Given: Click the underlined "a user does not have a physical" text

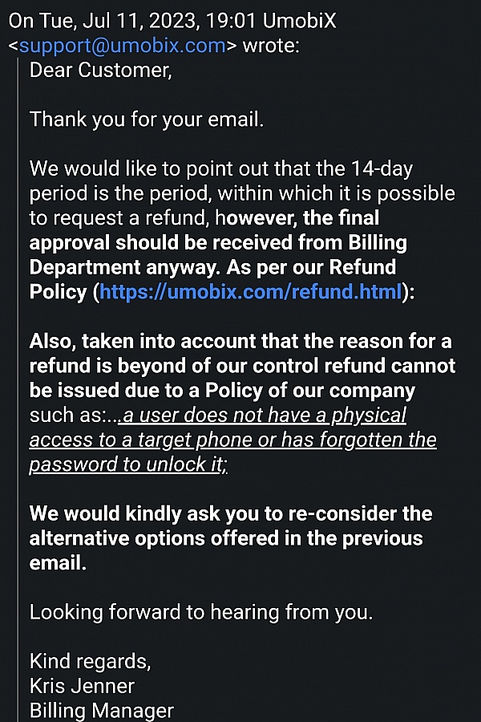Looking at the screenshot, I should click(263, 416).
